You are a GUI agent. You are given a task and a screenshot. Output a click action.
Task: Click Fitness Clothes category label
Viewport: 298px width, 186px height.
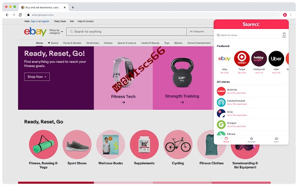[x=211, y=163]
